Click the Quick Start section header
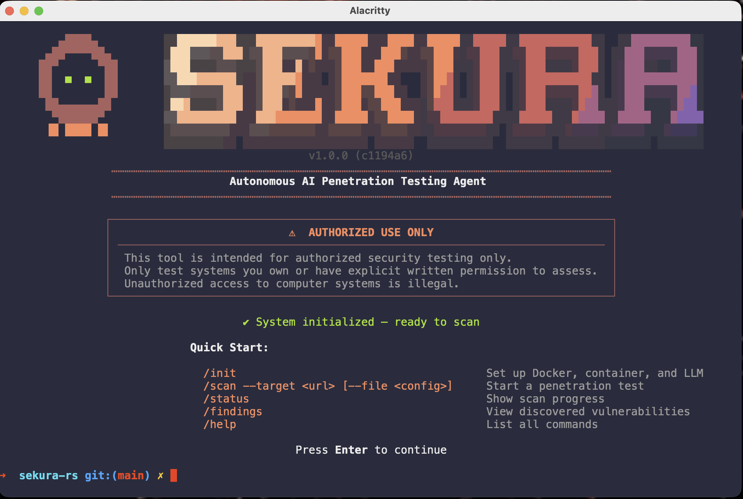743x499 pixels. click(x=229, y=347)
